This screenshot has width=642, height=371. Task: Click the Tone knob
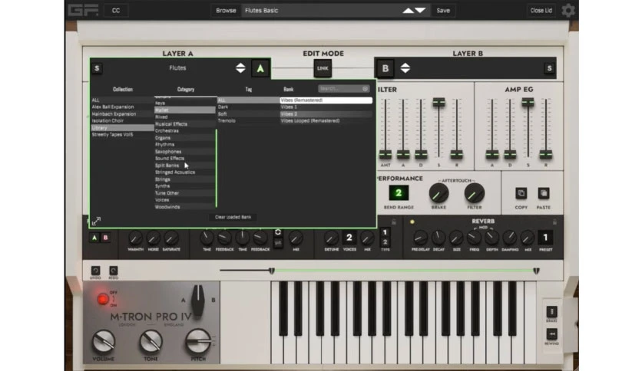(151, 342)
